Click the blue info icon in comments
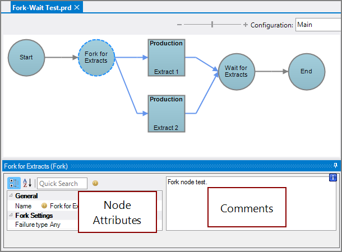Screen dimensions: 342x252 [332, 178]
